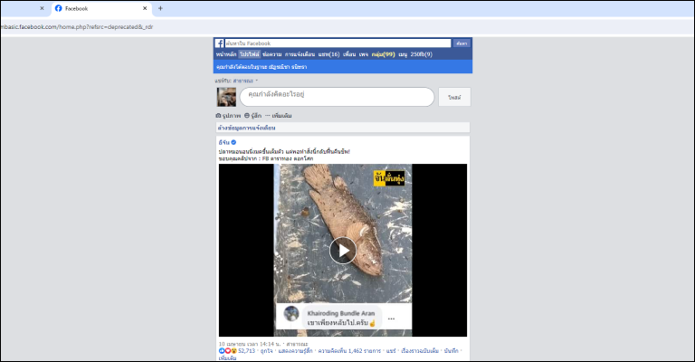Click the post timestamp 10 เมษายน 14:14
The image size is (695, 362).
click(250, 344)
